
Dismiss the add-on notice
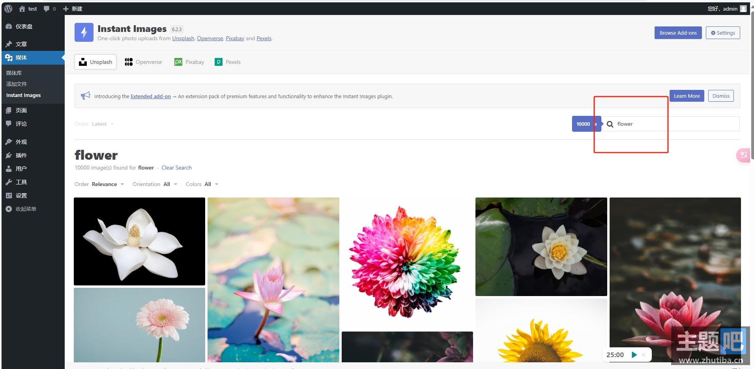click(x=721, y=96)
